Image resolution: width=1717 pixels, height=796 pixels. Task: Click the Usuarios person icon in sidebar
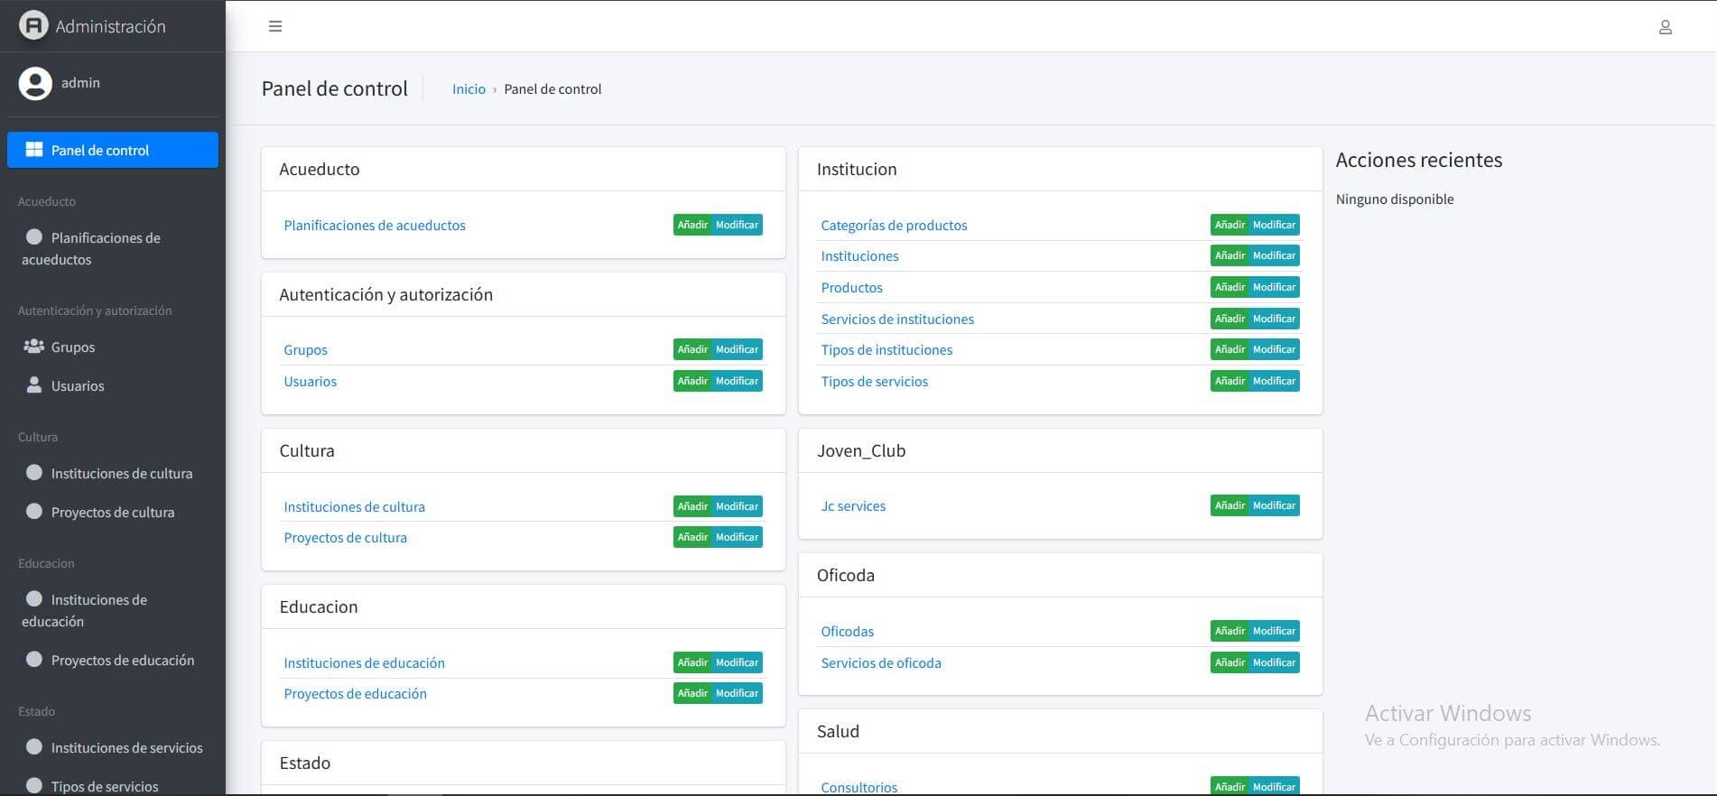(x=34, y=385)
